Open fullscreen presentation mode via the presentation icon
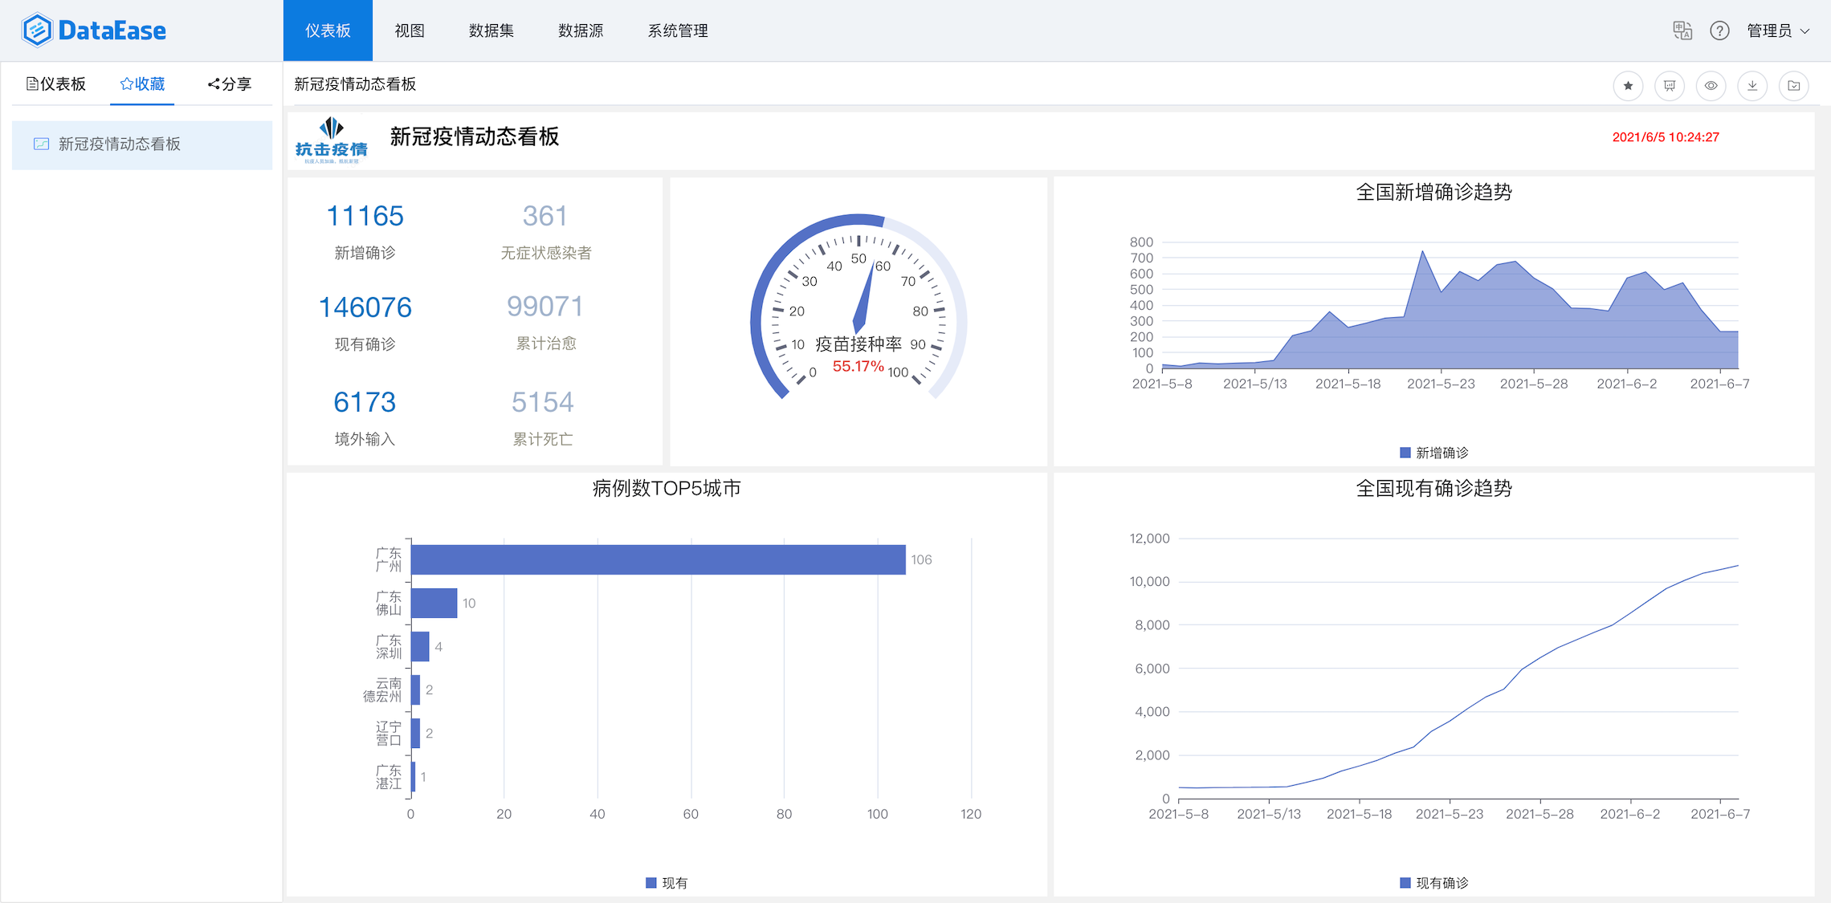This screenshot has width=1831, height=903. [x=1670, y=86]
